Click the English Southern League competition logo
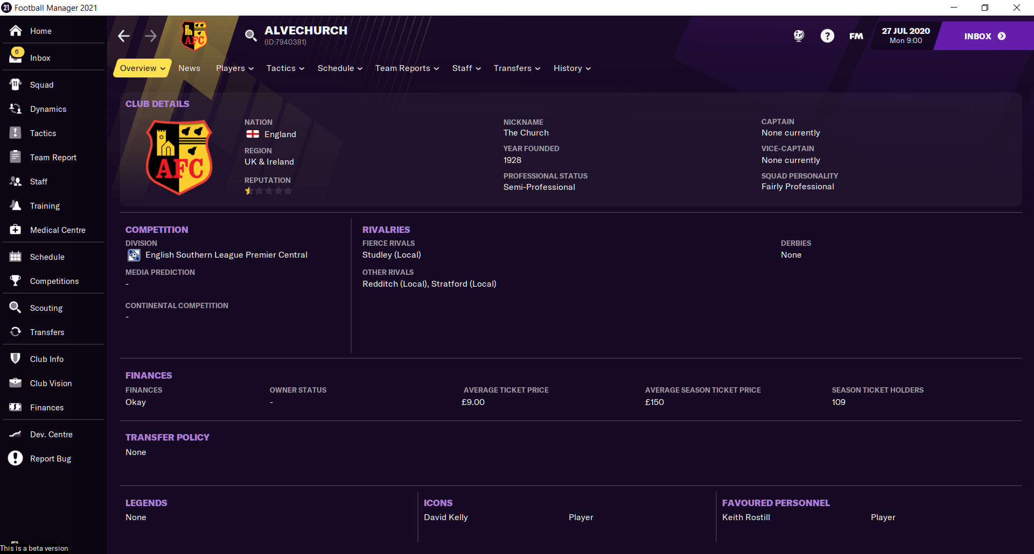Viewport: 1034px width, 554px height. coord(134,255)
